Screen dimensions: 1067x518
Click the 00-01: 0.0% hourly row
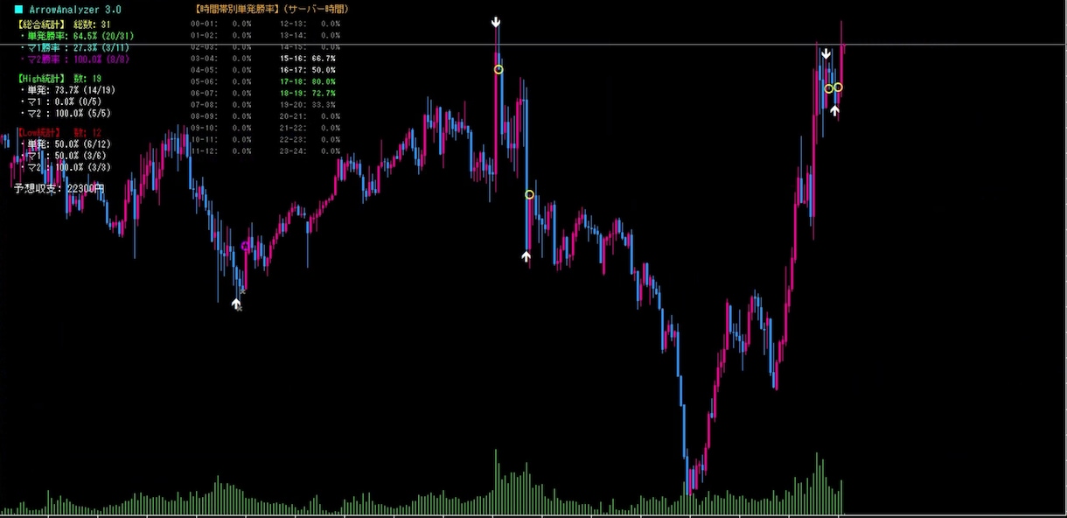(x=221, y=24)
